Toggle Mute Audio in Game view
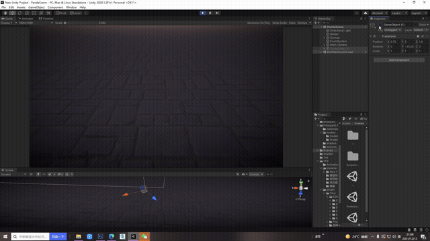 pos(279,23)
